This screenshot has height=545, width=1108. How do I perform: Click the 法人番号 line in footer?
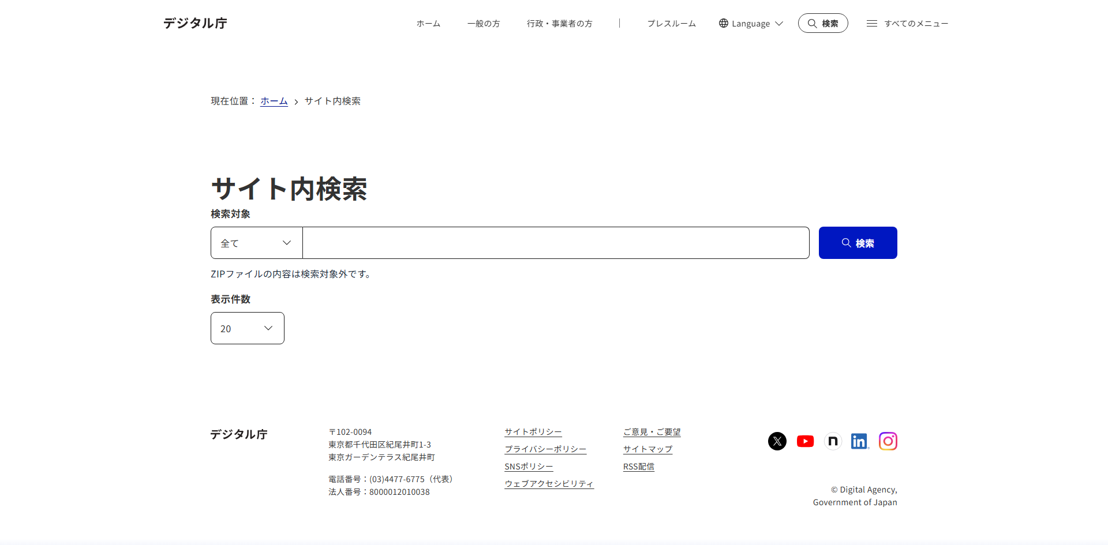coord(379,492)
